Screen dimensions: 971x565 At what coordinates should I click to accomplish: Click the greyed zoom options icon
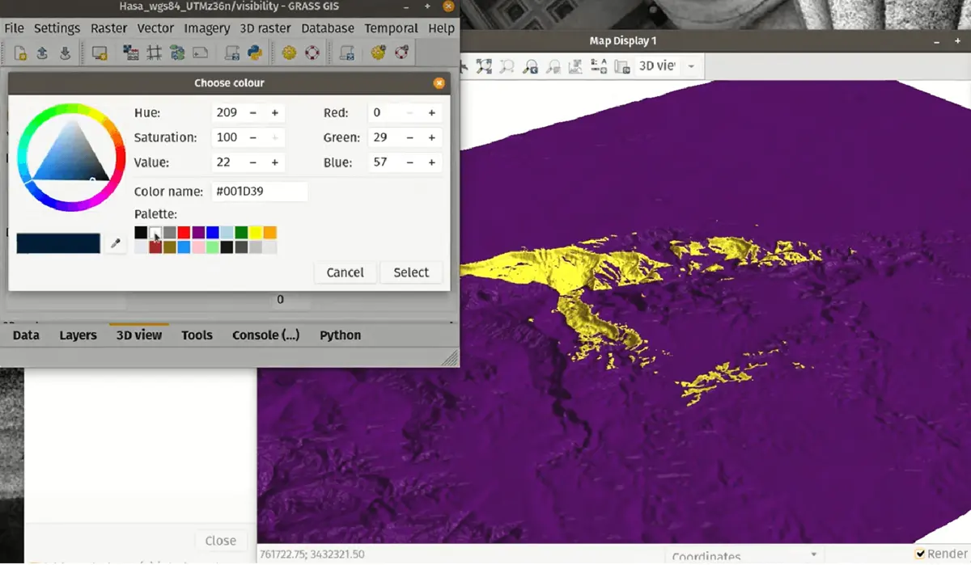[x=553, y=66]
